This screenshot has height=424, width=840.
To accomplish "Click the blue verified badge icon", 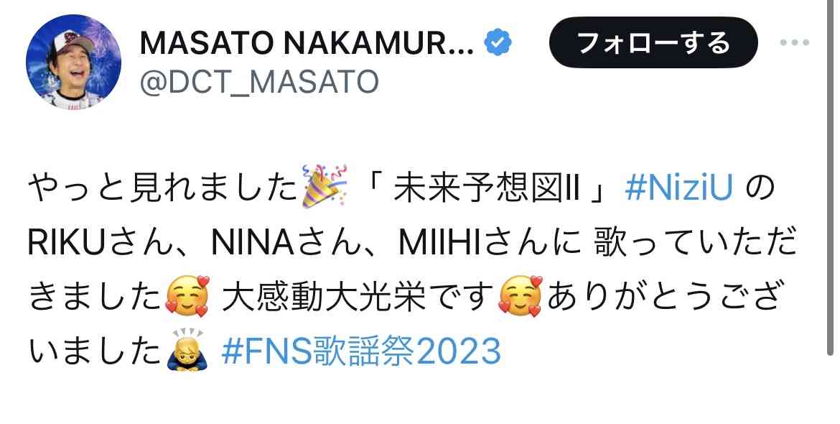I will (x=498, y=42).
